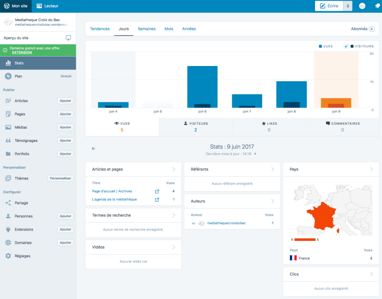Screen dimensions: 382x299
Task: Click the juin 6 bar in chart
Action: tap(202, 87)
